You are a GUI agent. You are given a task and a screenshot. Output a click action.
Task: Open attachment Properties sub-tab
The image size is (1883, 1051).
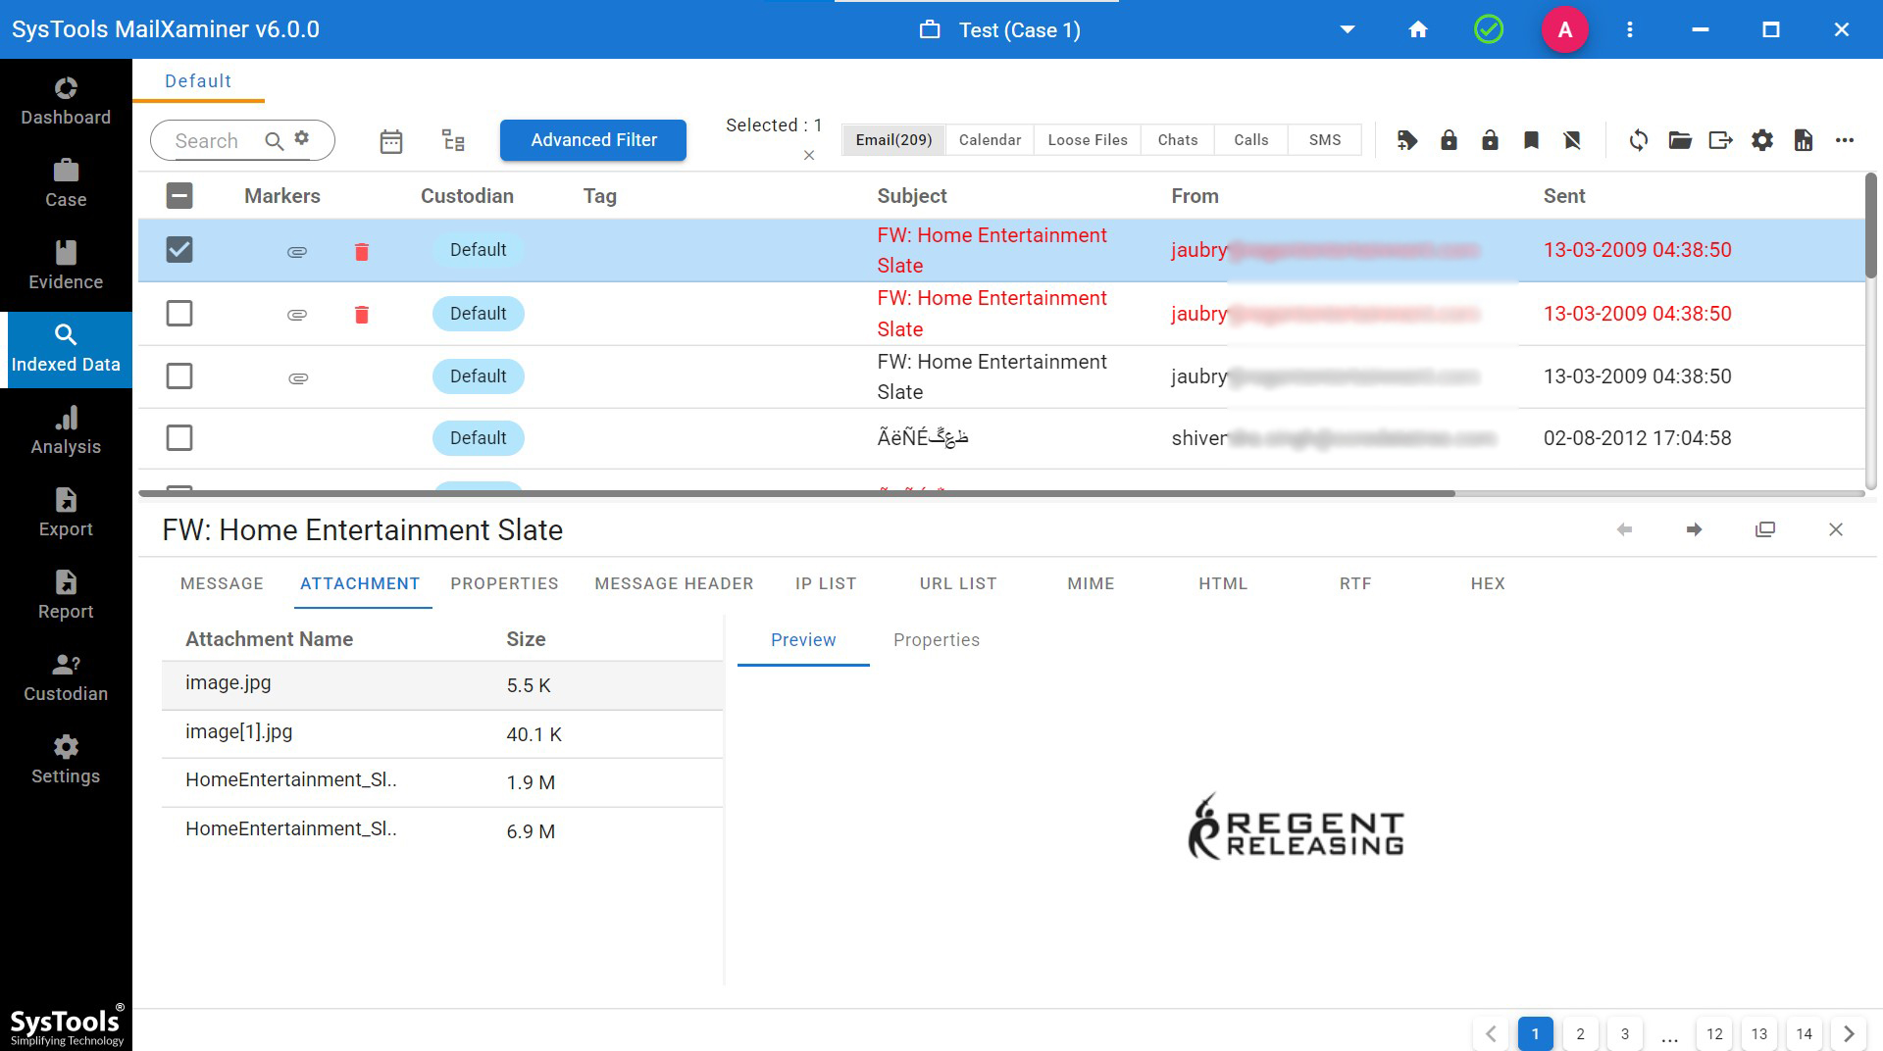point(937,640)
